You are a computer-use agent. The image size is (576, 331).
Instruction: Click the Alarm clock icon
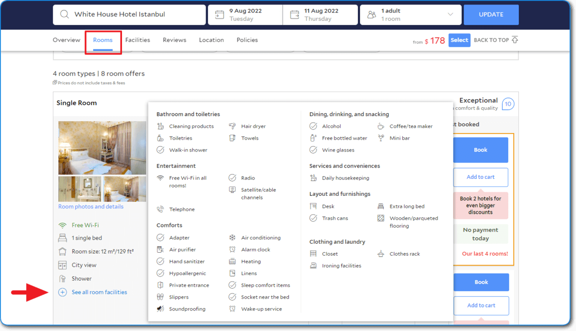coord(232,249)
